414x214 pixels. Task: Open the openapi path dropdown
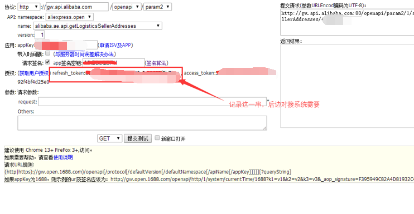(x=127, y=7)
